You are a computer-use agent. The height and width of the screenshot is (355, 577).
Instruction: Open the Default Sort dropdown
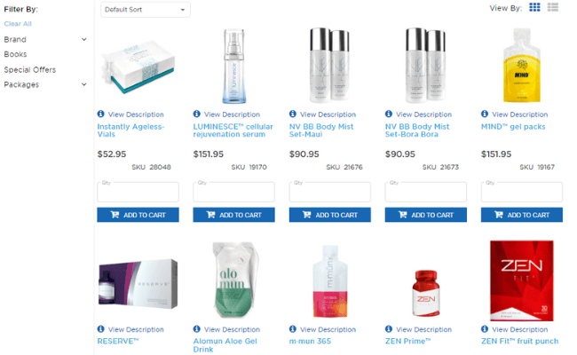146,10
